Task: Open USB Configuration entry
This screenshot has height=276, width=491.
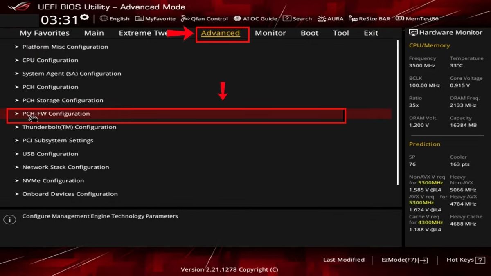Action: (50, 154)
